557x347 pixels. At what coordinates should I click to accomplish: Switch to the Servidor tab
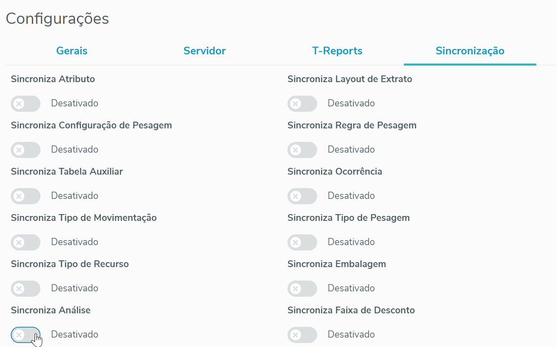(204, 51)
